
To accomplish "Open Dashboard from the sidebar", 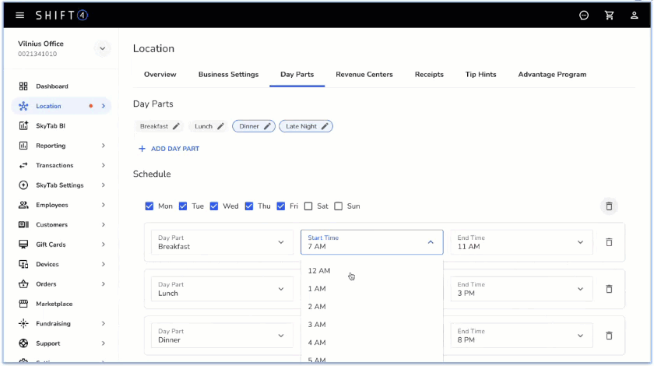I will (x=51, y=86).
